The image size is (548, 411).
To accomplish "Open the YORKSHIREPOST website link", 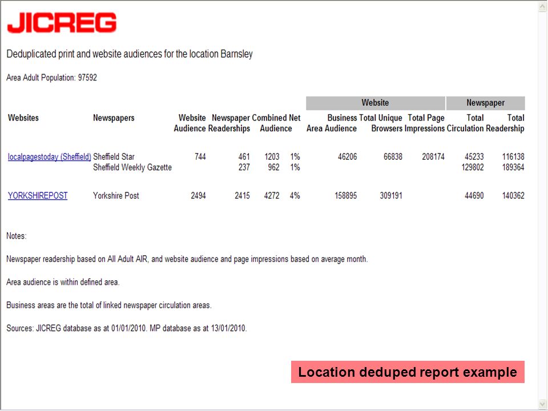I will click(38, 196).
